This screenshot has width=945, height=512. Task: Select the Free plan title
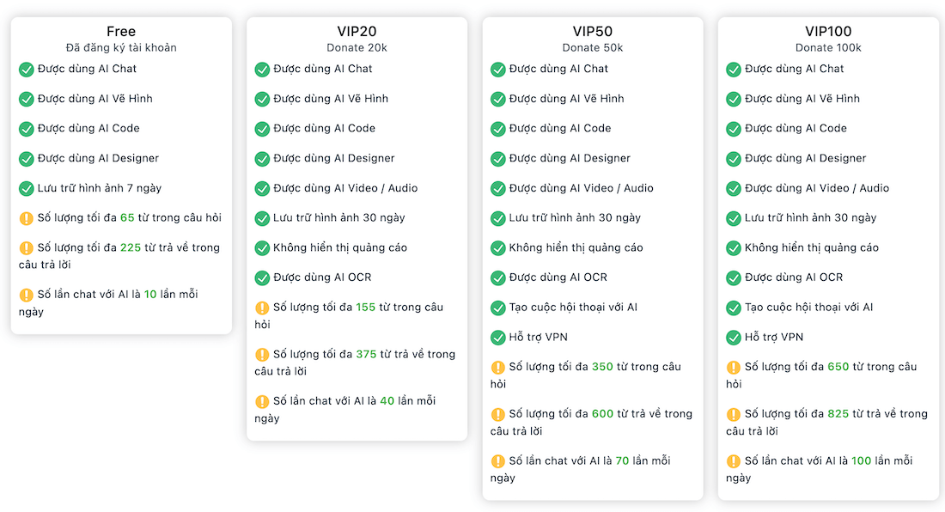[121, 32]
